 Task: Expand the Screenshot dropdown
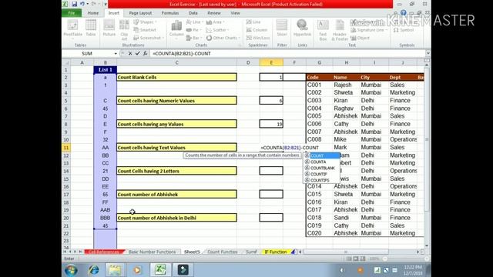pyautogui.click(x=149, y=38)
